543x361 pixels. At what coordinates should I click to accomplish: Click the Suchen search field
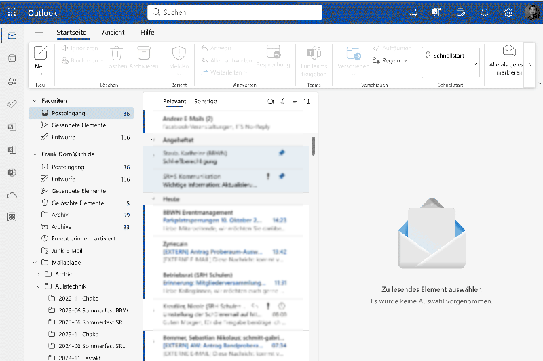click(x=235, y=12)
